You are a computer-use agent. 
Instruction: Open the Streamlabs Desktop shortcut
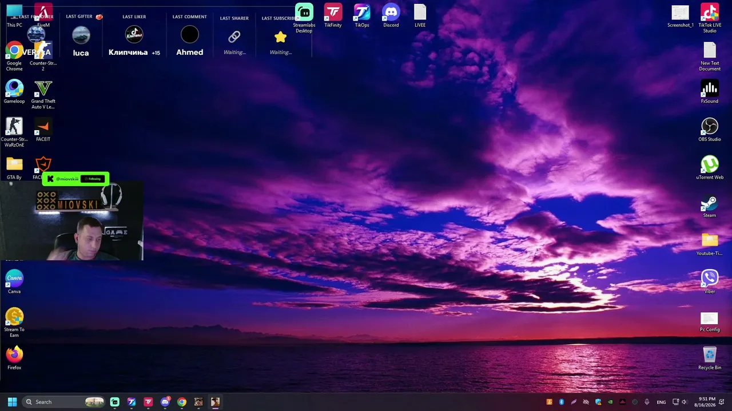click(x=304, y=18)
